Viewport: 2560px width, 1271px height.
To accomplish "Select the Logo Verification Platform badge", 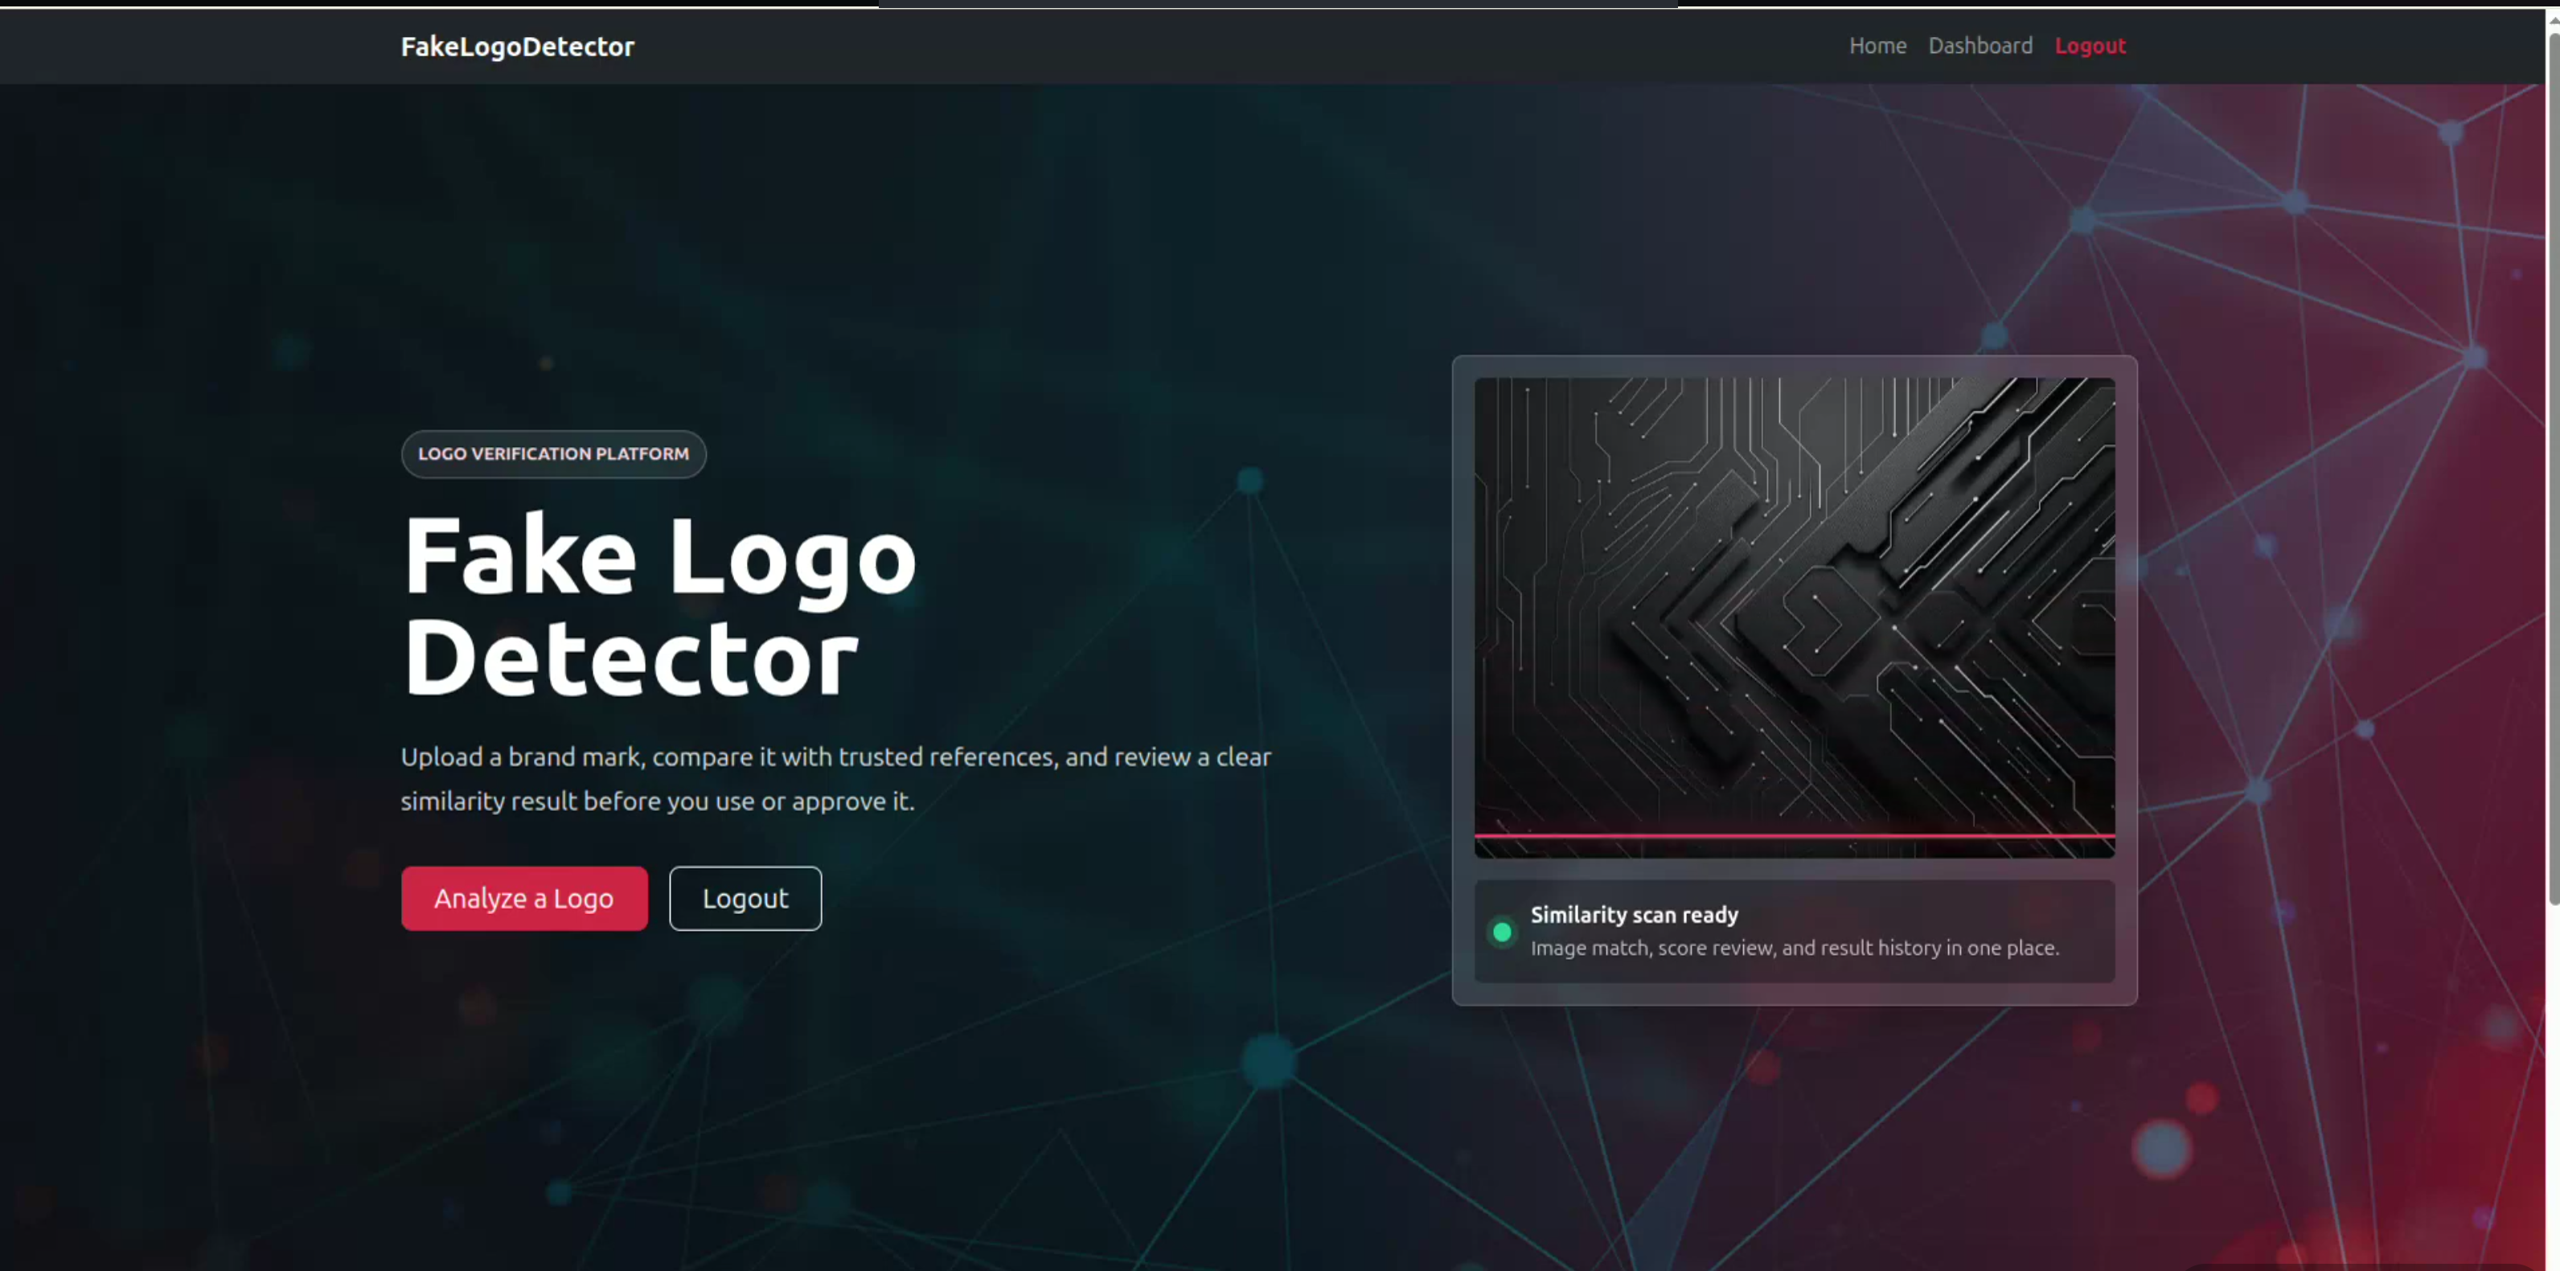I will coord(553,454).
